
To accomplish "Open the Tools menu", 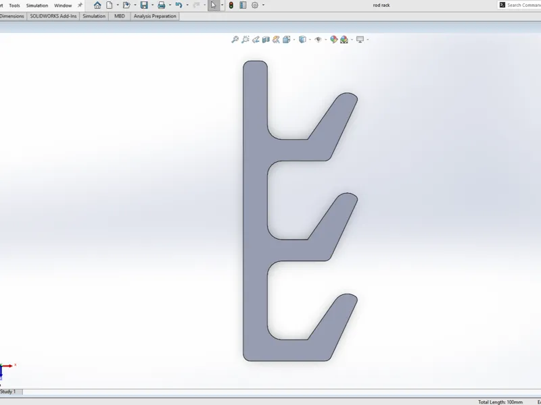I will (x=14, y=5).
